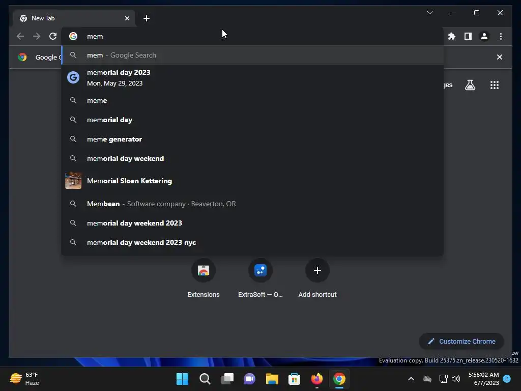
Task: Click the Memorial Sloan Kettering thumbnail image
Action: 73,181
